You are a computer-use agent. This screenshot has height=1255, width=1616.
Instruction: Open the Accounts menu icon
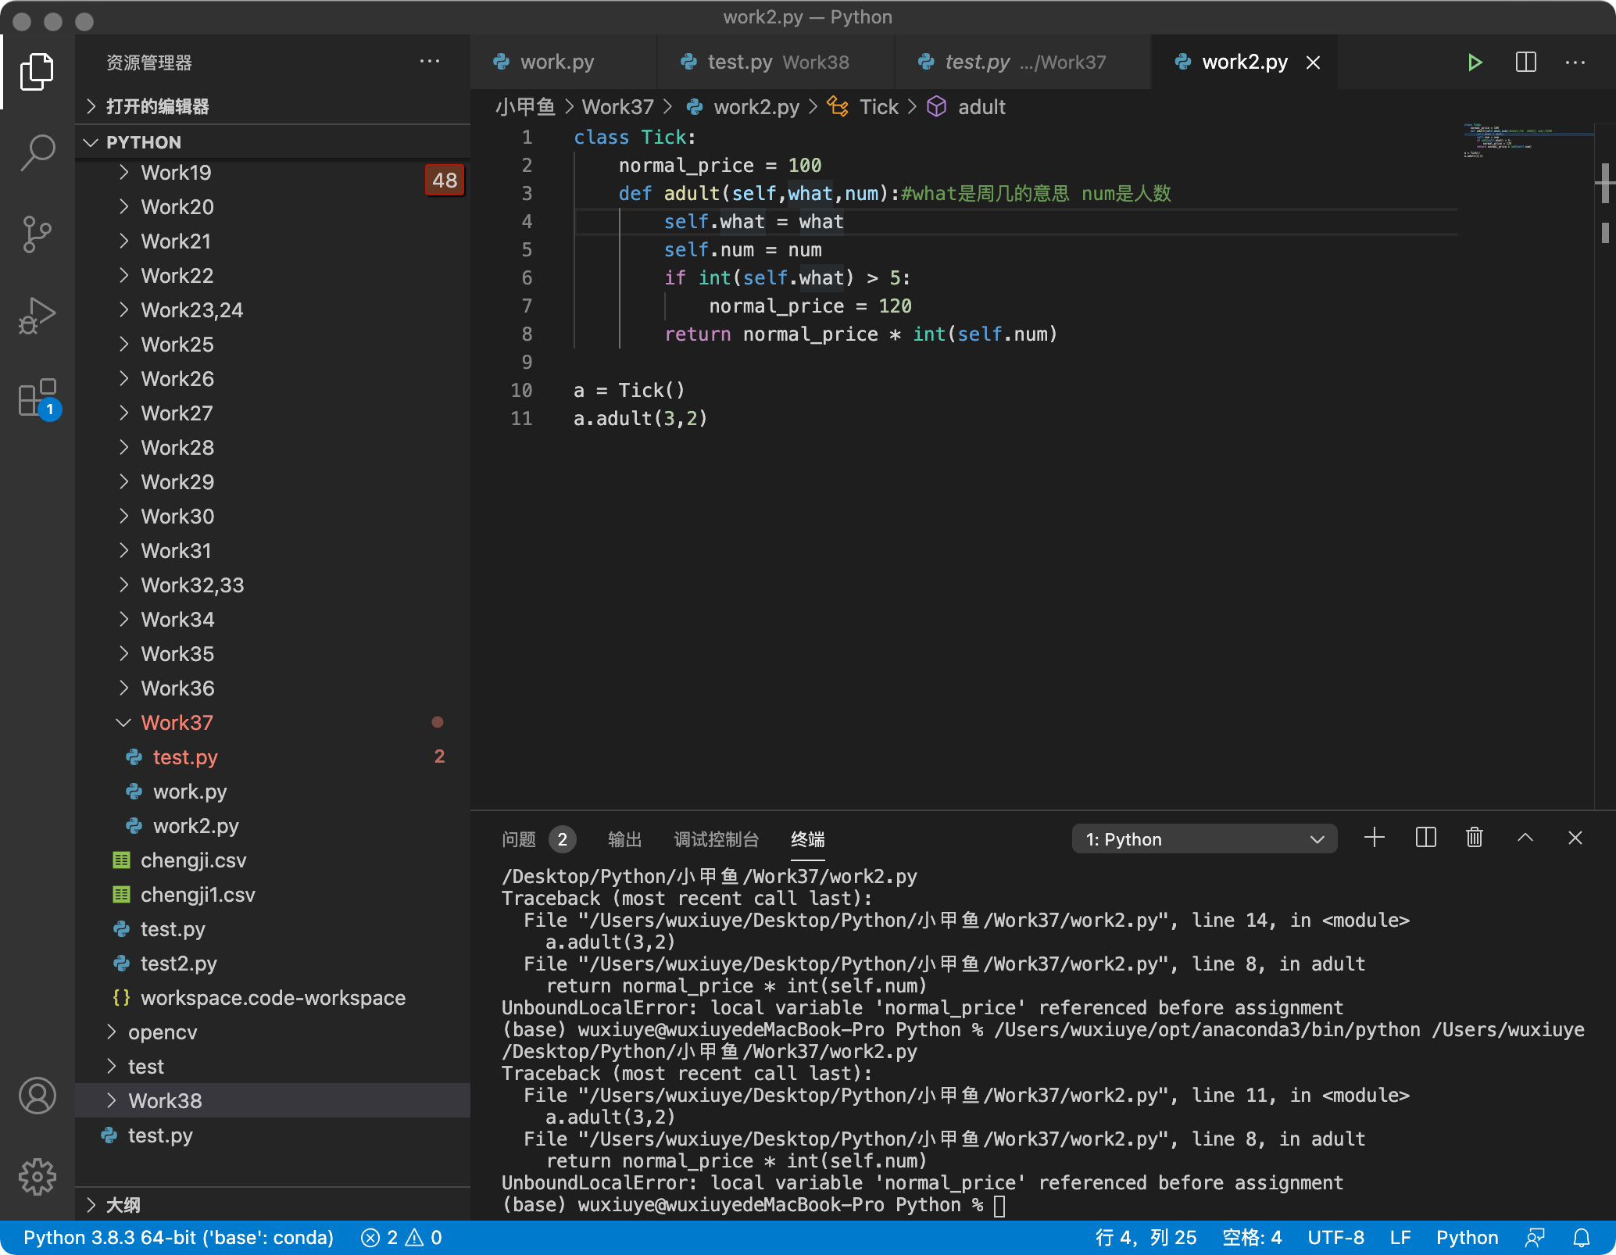point(37,1095)
